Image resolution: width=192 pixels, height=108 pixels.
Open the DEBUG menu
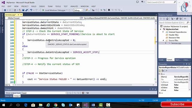42,6
